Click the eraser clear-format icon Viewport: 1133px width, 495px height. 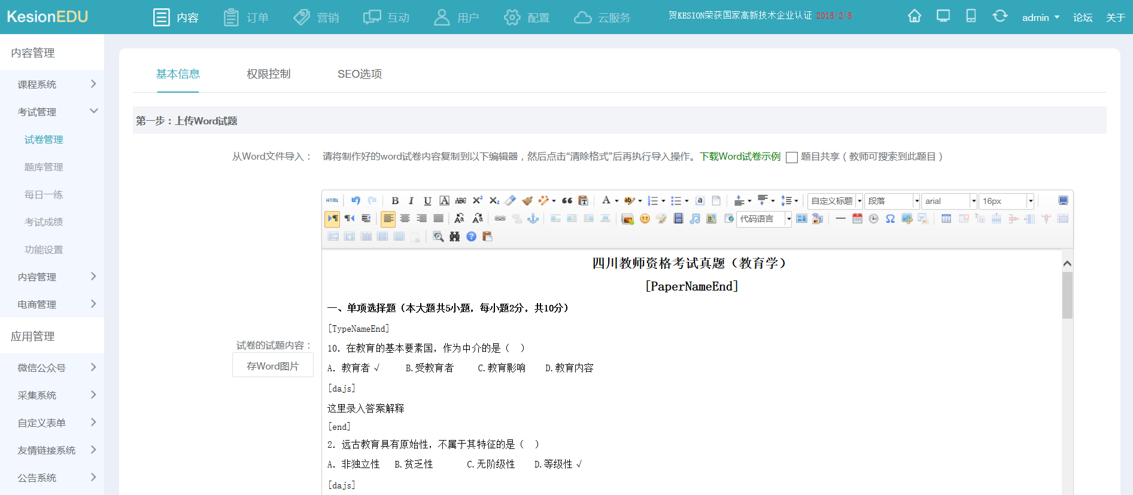[510, 201]
